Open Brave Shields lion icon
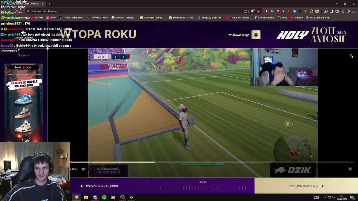 253,11
